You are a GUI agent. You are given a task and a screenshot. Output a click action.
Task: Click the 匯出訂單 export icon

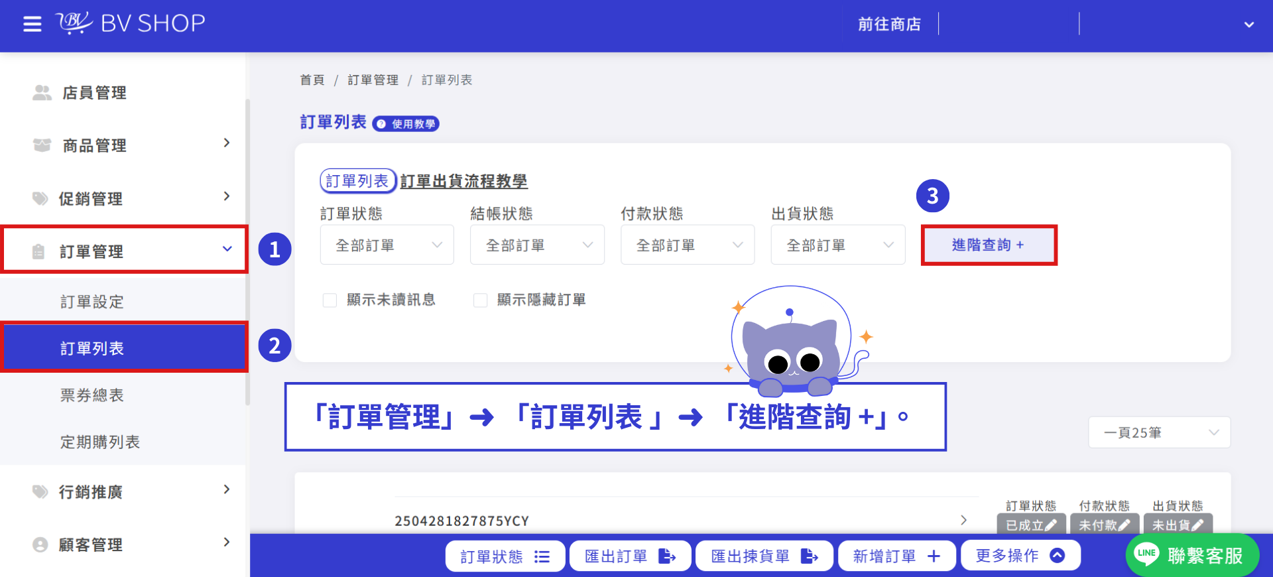(x=666, y=556)
